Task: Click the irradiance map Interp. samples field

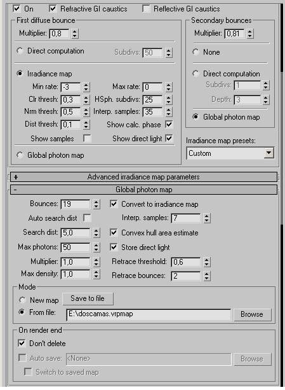Action: [x=153, y=112]
